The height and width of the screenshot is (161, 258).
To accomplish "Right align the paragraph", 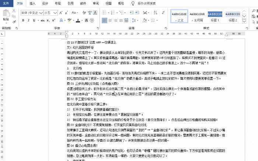I will (115, 20).
